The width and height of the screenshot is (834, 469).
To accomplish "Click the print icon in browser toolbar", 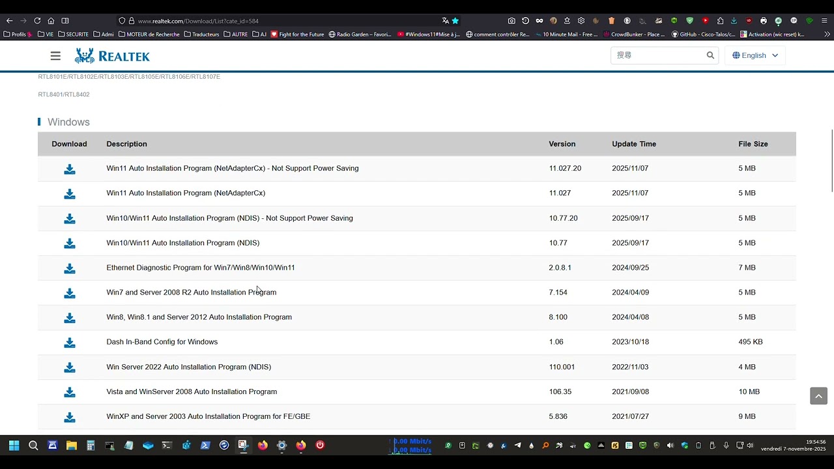I will point(764,21).
